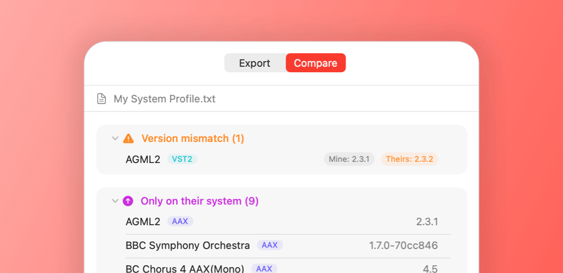The image size is (563, 273).
Task: Click version number 1.7.0-70cc846
Action: (403, 245)
